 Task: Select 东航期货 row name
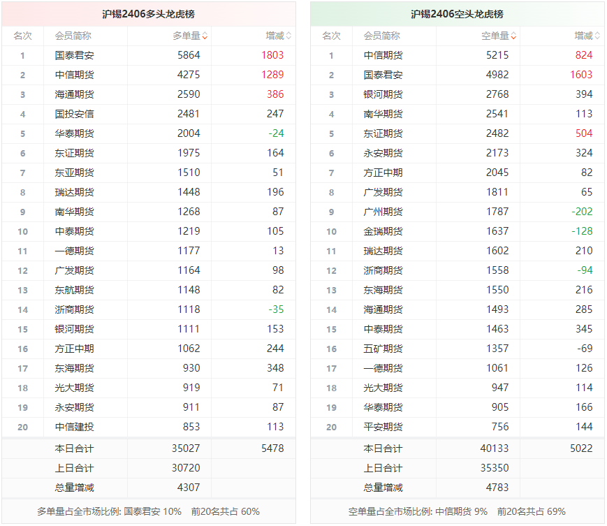pyautogui.click(x=74, y=291)
